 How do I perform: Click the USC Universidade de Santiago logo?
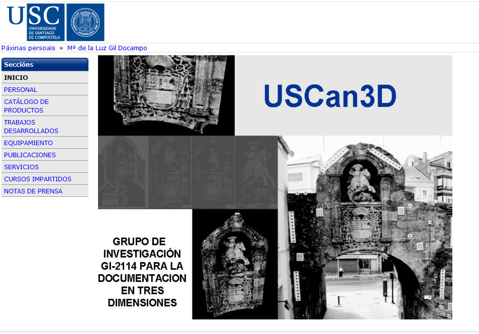click(35, 22)
